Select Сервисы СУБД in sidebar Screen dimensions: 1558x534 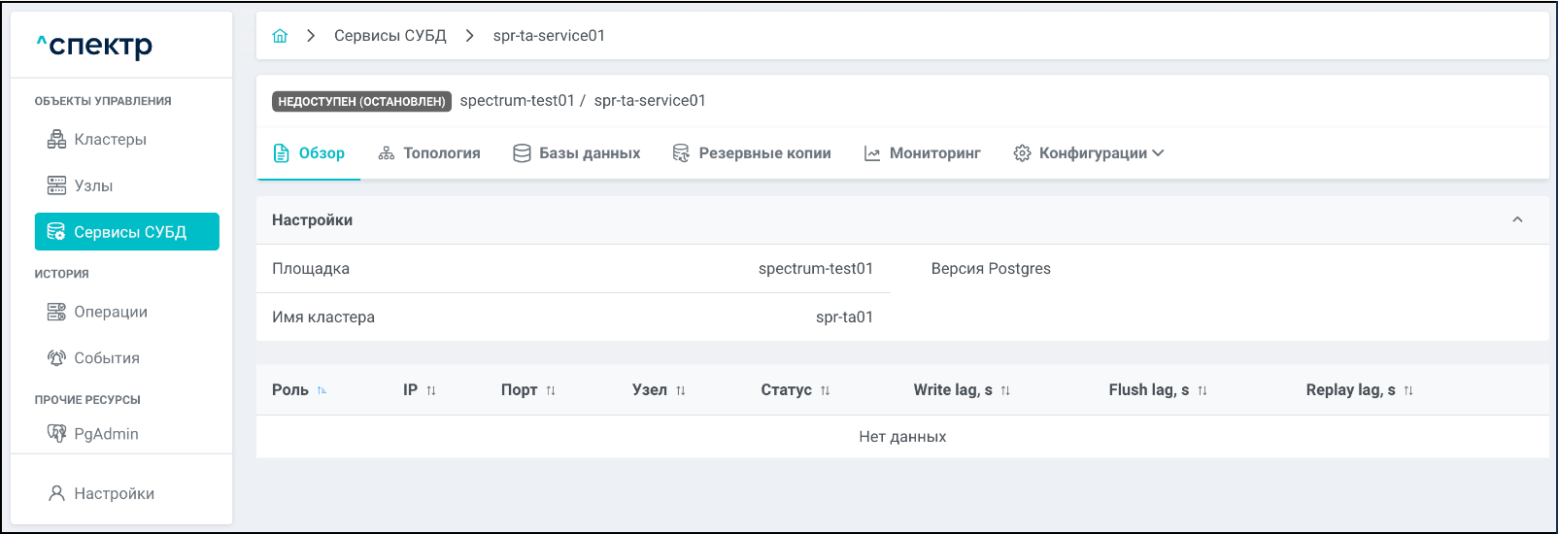[127, 232]
